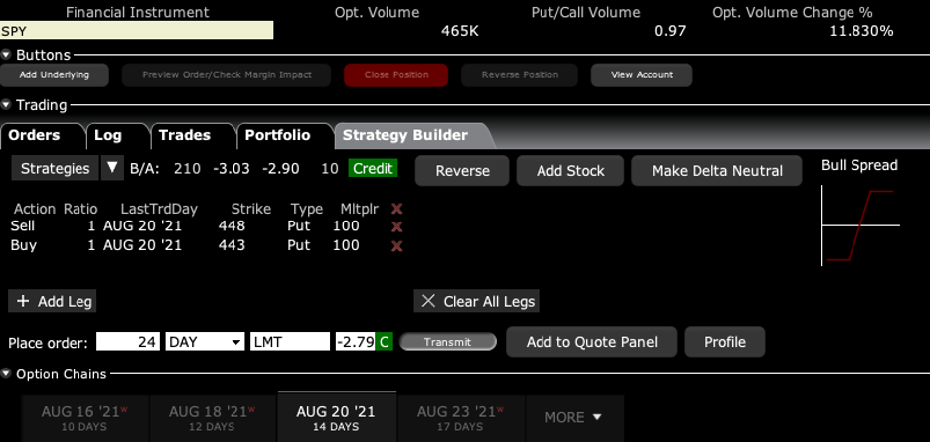Open the Strategies dropdown arrow
The height and width of the screenshot is (443, 930).
(x=112, y=169)
